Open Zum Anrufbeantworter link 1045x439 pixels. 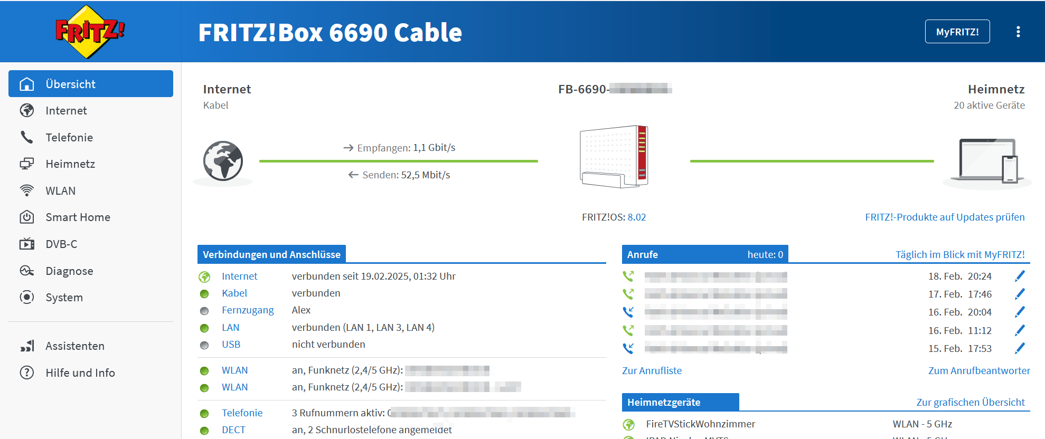point(979,370)
